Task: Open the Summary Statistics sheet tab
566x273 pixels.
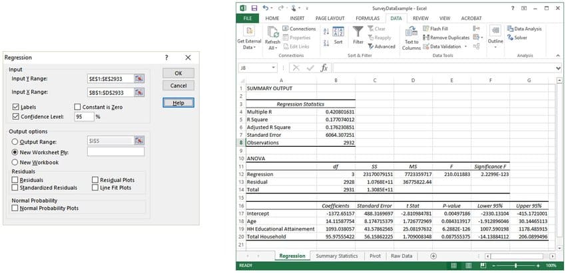Action: pos(337,256)
